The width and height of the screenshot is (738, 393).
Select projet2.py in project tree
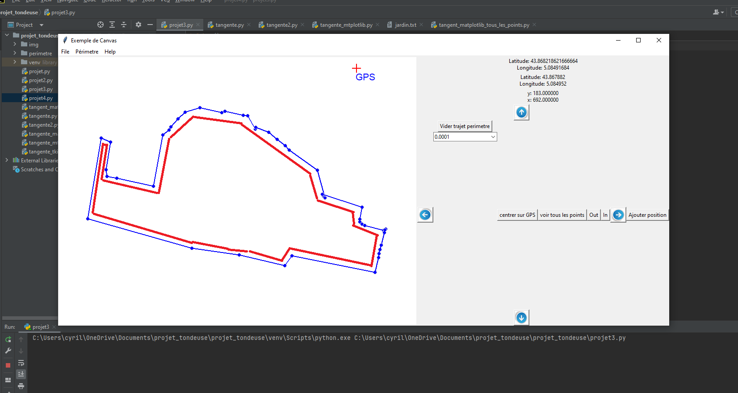pos(41,80)
